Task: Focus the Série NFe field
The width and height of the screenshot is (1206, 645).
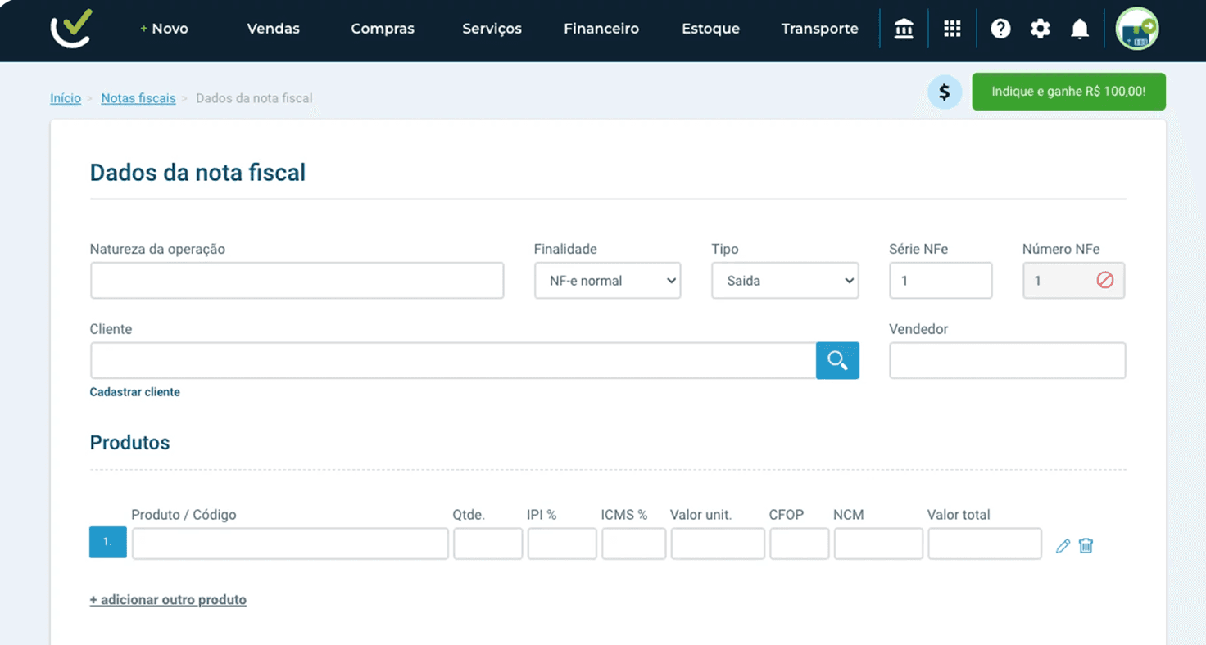Action: (941, 281)
